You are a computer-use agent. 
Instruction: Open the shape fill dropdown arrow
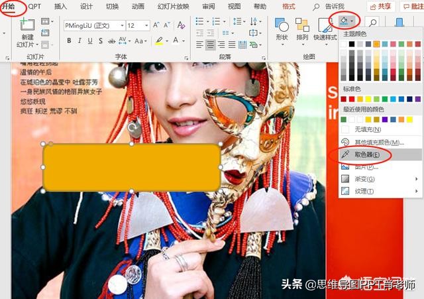click(x=352, y=21)
